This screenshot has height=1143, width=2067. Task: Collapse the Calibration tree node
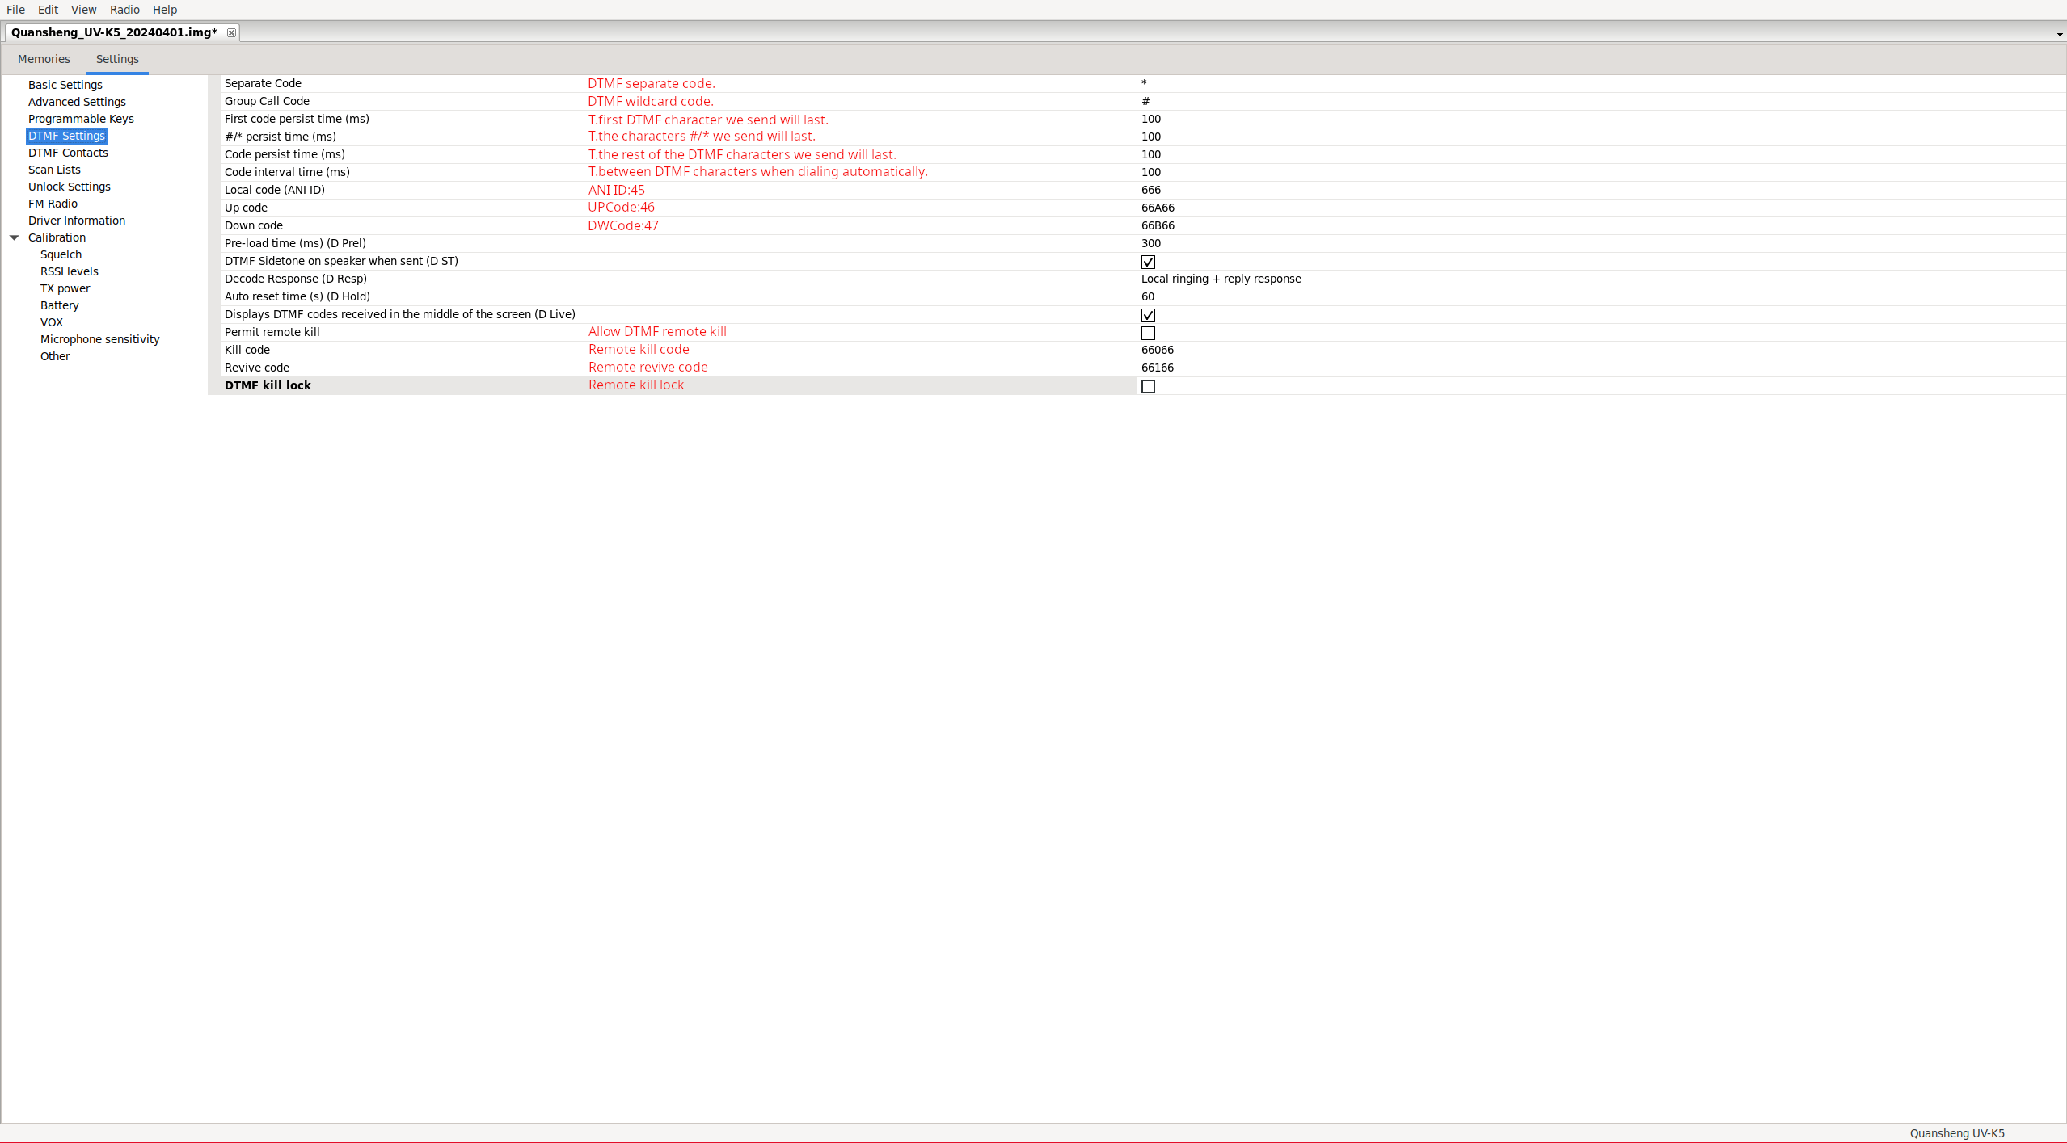click(15, 237)
